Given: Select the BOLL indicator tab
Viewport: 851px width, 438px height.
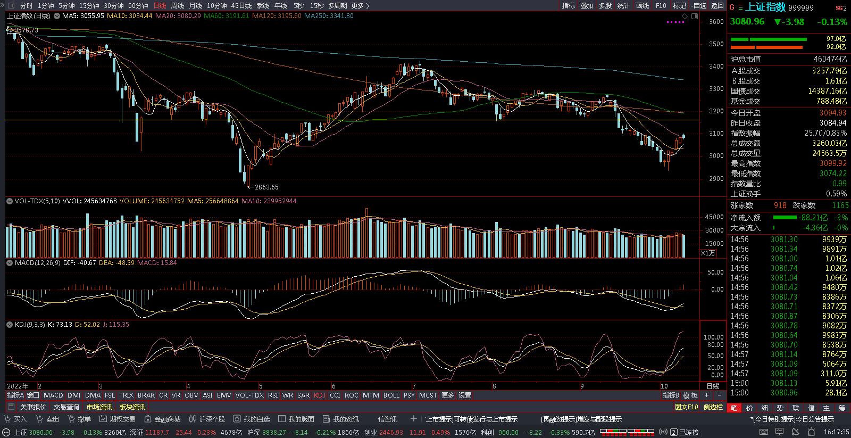Looking at the screenshot, I should pyautogui.click(x=391, y=395).
